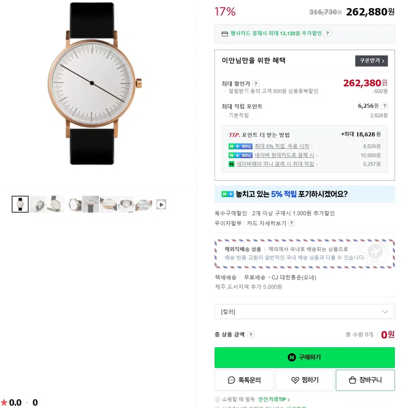
Task: Open help icon beside 행사카드 추가할인
Action: (327, 33)
